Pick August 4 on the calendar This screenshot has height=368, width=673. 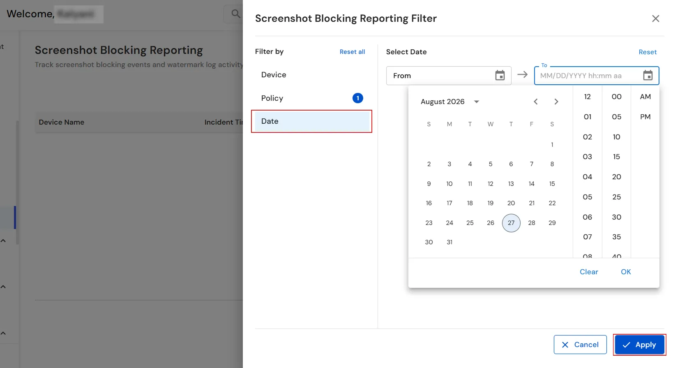tap(470, 164)
